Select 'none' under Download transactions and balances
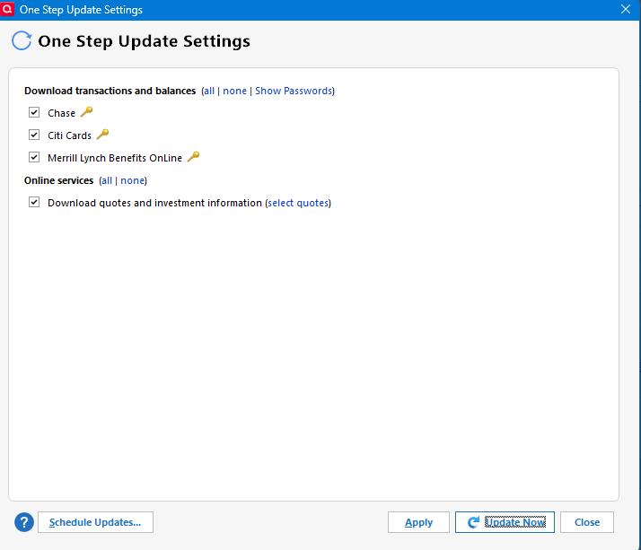The width and height of the screenshot is (641, 550). pyautogui.click(x=234, y=91)
